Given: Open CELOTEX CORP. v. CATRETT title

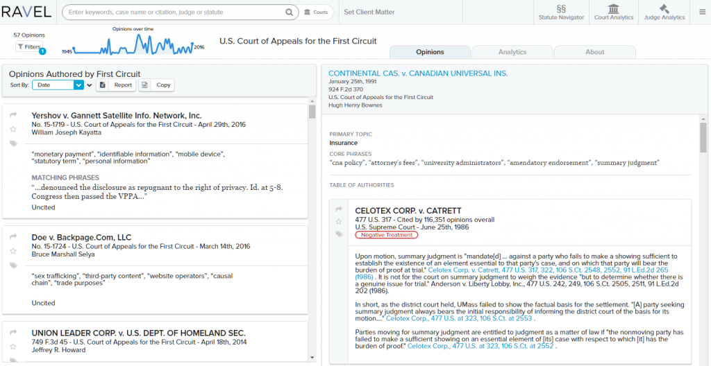Looking at the screenshot, I should point(408,211).
